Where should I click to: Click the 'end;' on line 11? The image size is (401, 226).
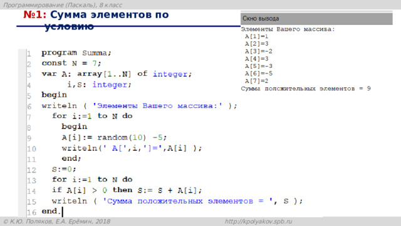pos(71,158)
